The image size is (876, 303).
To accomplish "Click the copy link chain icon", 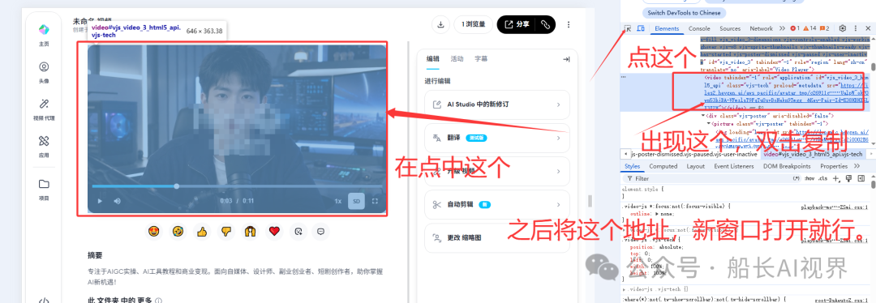I will pyautogui.click(x=545, y=24).
